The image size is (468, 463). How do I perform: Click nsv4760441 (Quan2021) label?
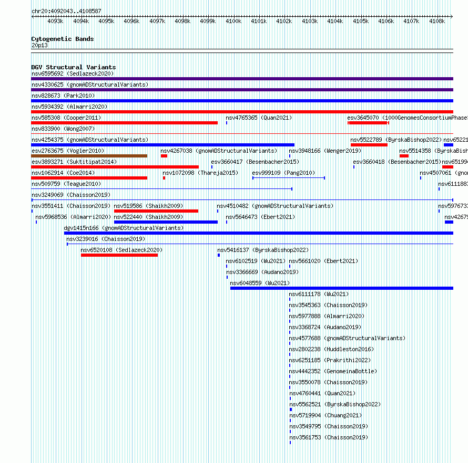pyautogui.click(x=323, y=393)
